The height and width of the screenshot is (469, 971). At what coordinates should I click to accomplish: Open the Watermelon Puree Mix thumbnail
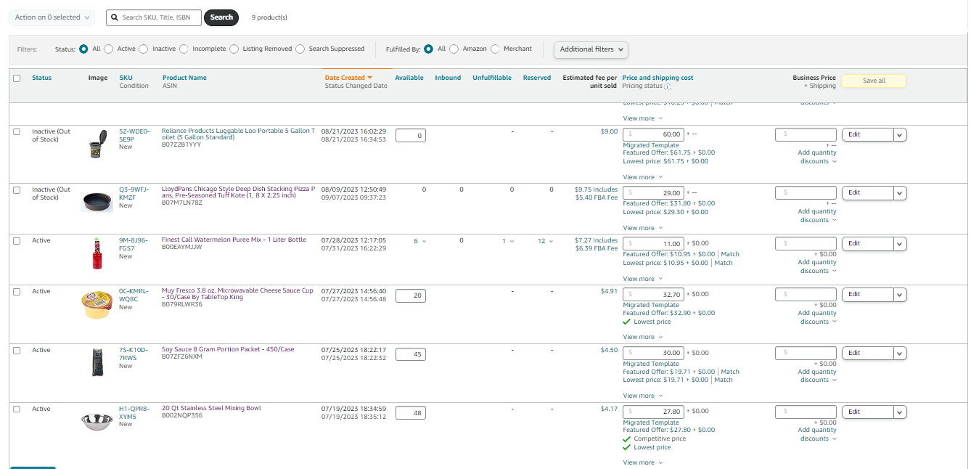click(x=97, y=253)
